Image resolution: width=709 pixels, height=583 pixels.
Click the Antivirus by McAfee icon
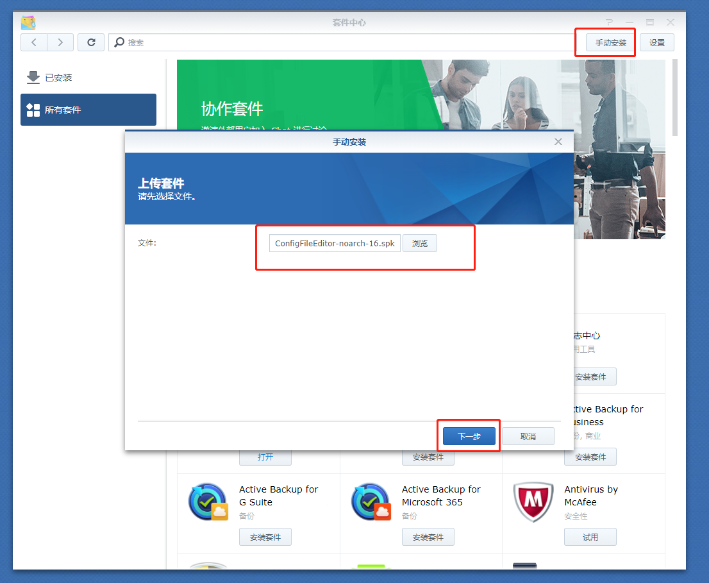533,502
